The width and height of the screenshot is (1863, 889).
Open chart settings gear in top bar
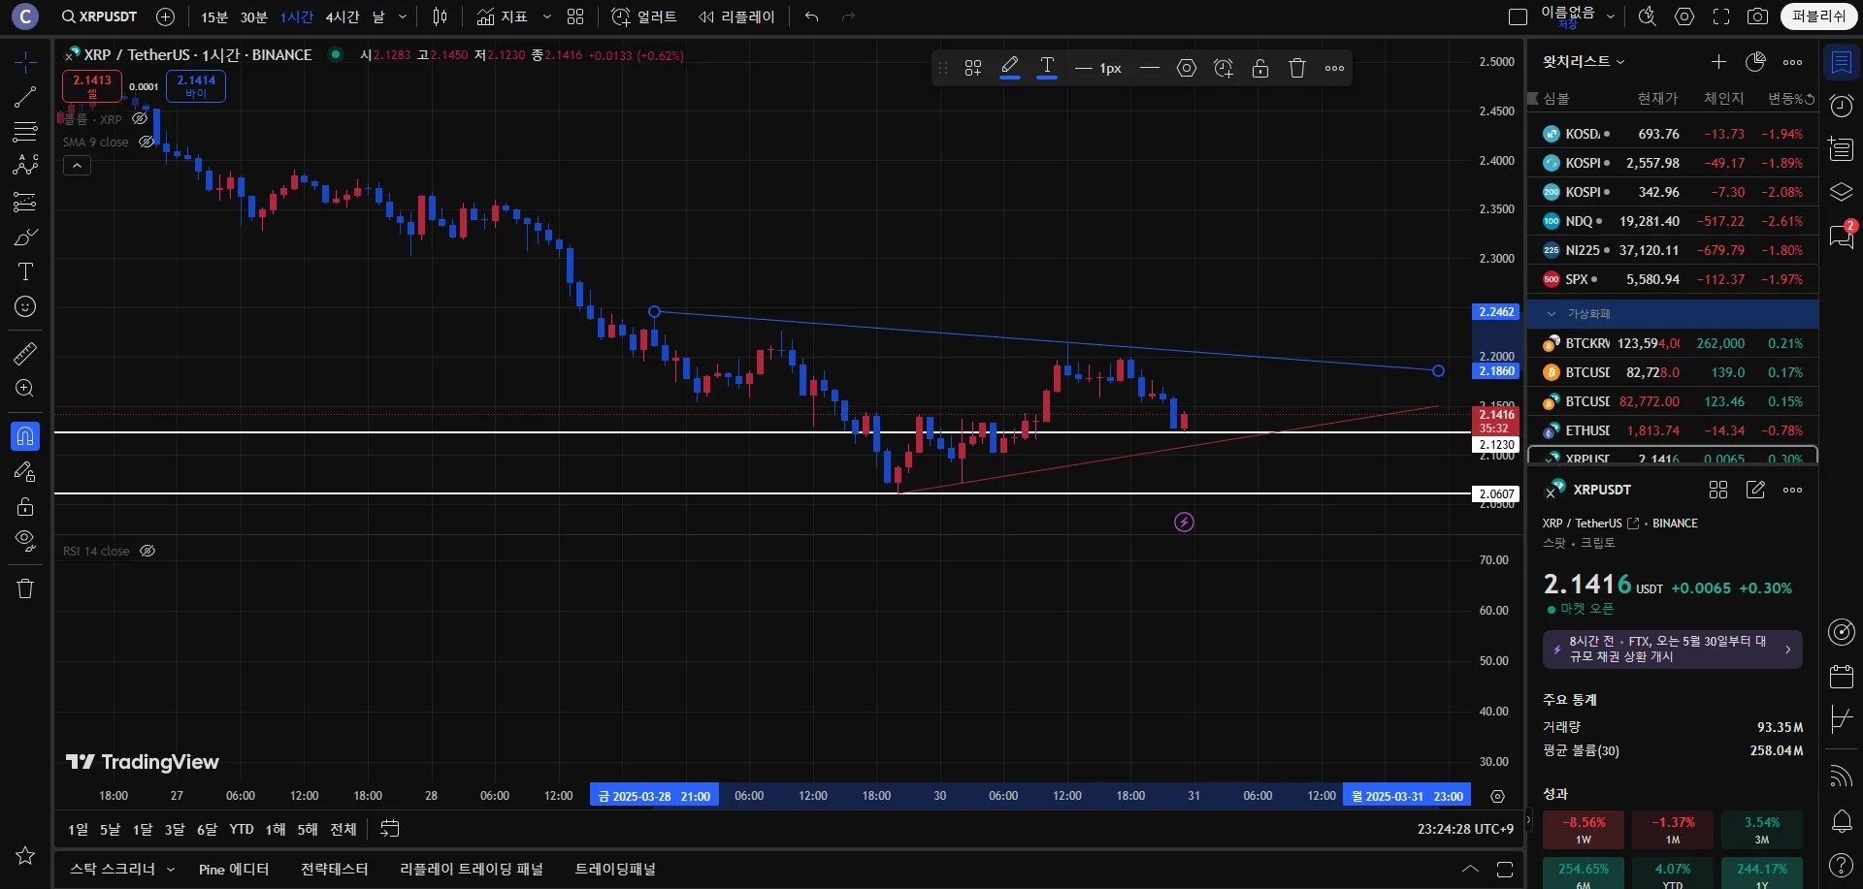coord(1684,16)
